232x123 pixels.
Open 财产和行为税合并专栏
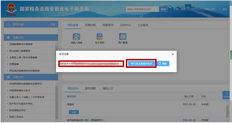21,104
